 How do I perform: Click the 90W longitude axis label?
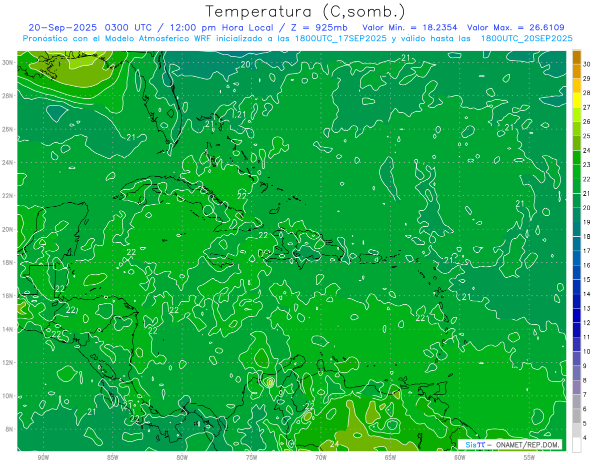pyautogui.click(x=43, y=457)
